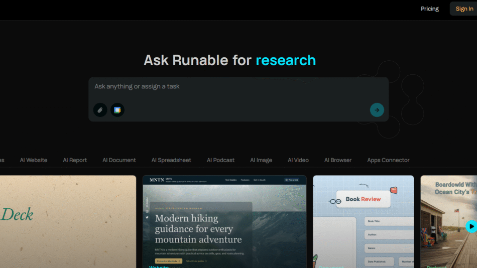Click the Sign In button
Viewport: 477px width, 268px height.
coord(464,9)
